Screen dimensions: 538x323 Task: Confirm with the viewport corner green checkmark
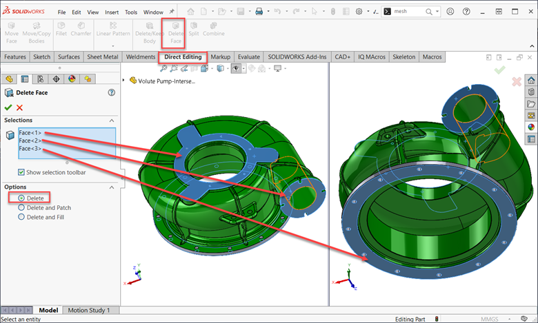point(499,70)
